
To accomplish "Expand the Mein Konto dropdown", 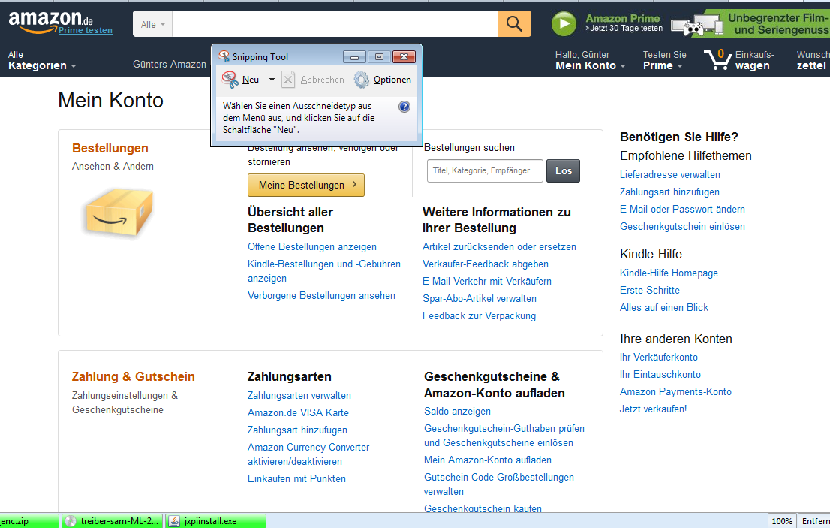I will [x=590, y=60].
